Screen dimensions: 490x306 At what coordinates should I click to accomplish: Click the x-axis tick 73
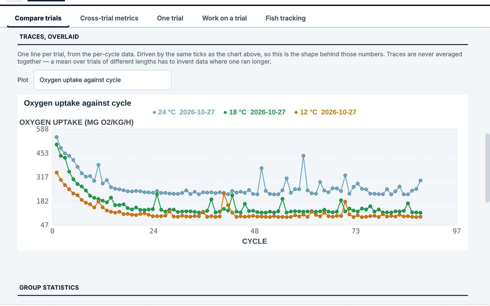[356, 231]
